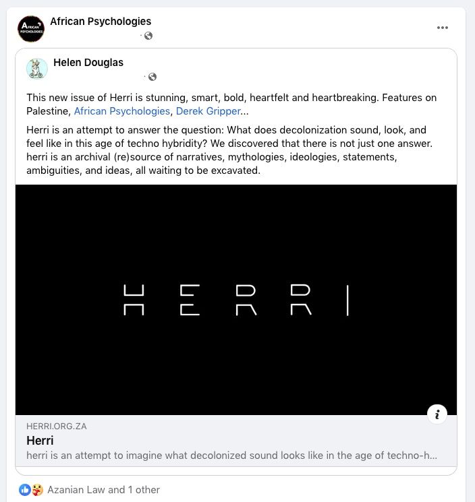Click the info icon on the link preview
This screenshot has width=475, height=502.
pos(437,414)
